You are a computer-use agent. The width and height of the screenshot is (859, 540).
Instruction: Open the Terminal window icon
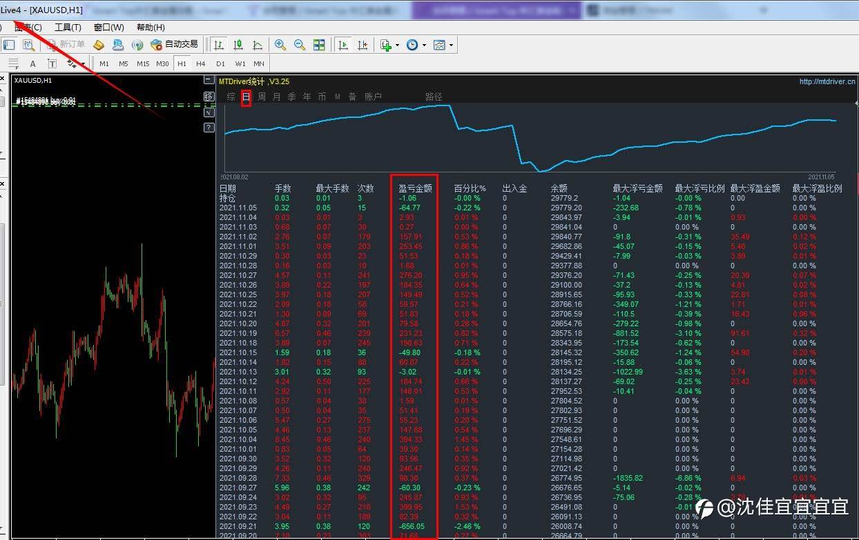(x=118, y=45)
